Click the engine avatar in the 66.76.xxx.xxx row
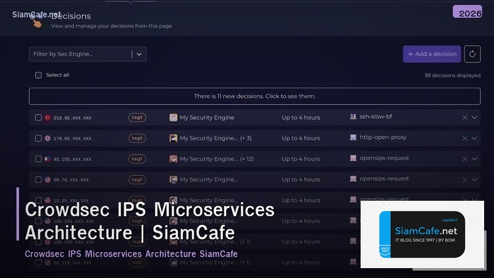The width and height of the screenshot is (494, 278). pyautogui.click(x=174, y=180)
